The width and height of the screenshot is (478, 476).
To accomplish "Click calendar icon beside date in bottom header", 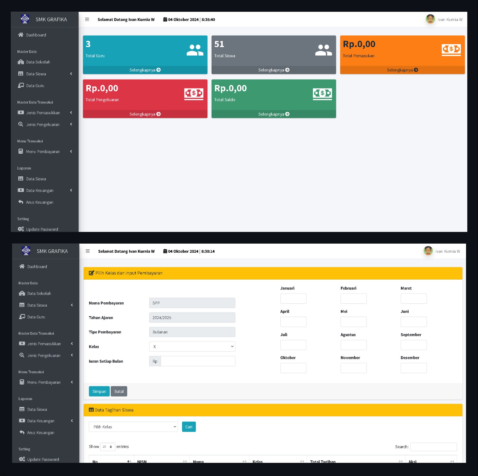I will coord(165,251).
